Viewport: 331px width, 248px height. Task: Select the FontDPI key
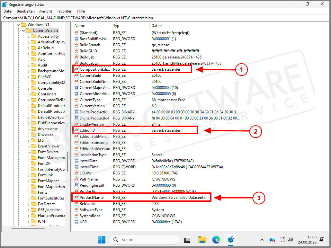(x=45, y=164)
